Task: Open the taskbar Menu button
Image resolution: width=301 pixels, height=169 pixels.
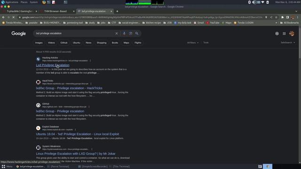Action: pyautogui.click(x=7, y=167)
